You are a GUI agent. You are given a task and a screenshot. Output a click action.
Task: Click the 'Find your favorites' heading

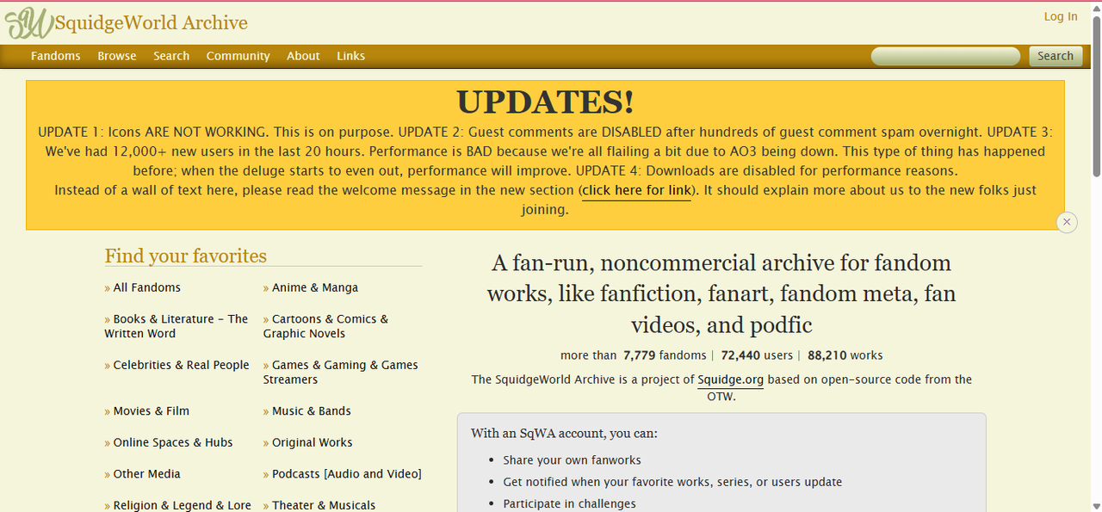(x=186, y=256)
